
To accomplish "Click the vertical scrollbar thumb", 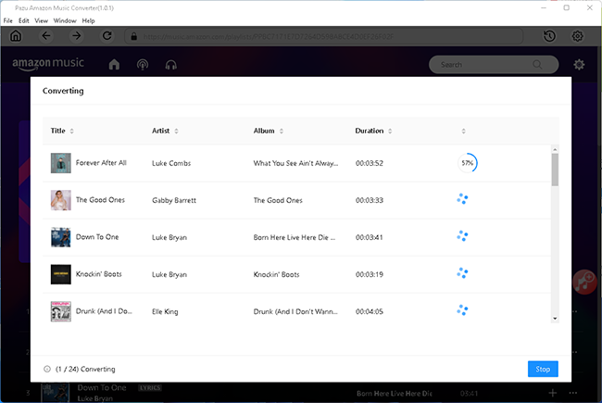I will click(x=555, y=170).
